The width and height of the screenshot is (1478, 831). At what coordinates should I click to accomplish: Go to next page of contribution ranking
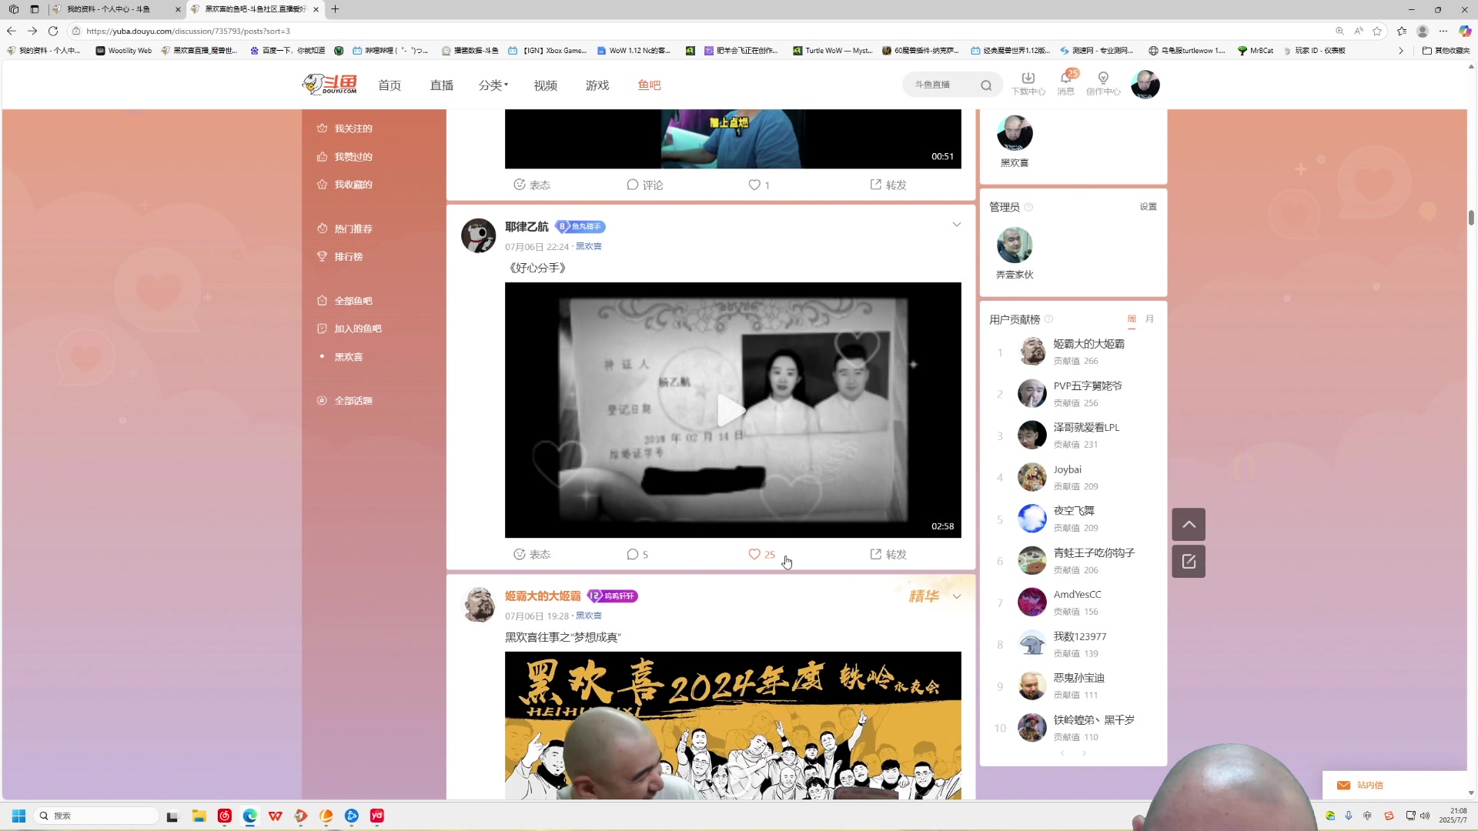click(x=1084, y=753)
